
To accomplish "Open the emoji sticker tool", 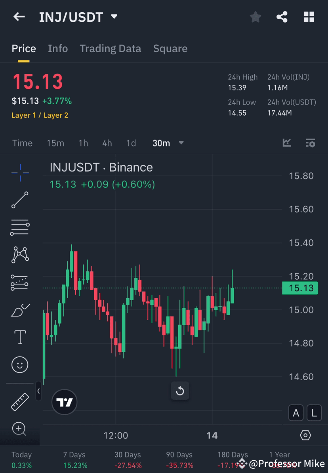I will tap(20, 364).
